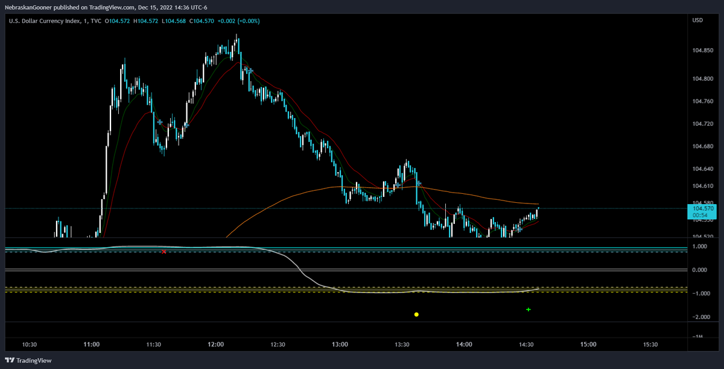
Task: Click the green plus marker in oscillator pane
Action: [529, 309]
